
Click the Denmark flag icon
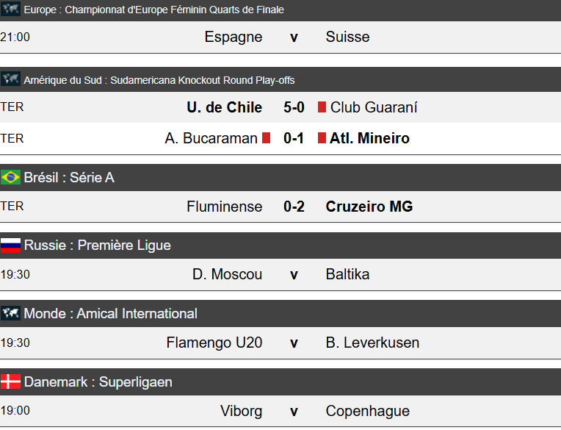click(x=10, y=382)
